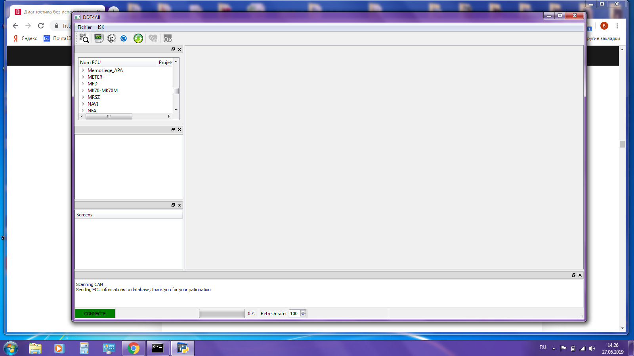This screenshot has width=634, height=356.
Task: Click the green circular refresh toolbar icon
Action: tap(138, 38)
